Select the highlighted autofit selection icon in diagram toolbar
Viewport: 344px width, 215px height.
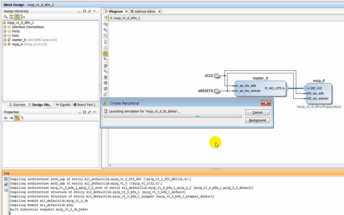[105, 54]
